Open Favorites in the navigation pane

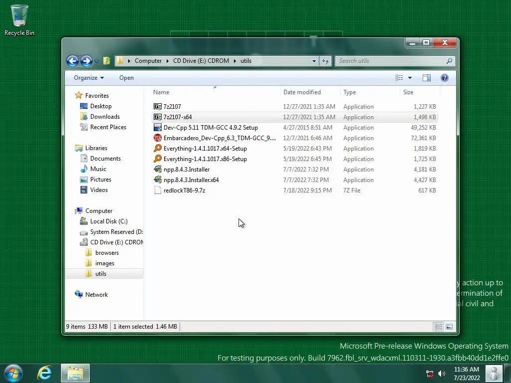(x=97, y=96)
